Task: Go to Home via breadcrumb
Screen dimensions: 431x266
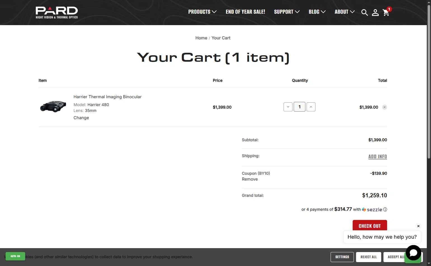Action: [201, 38]
